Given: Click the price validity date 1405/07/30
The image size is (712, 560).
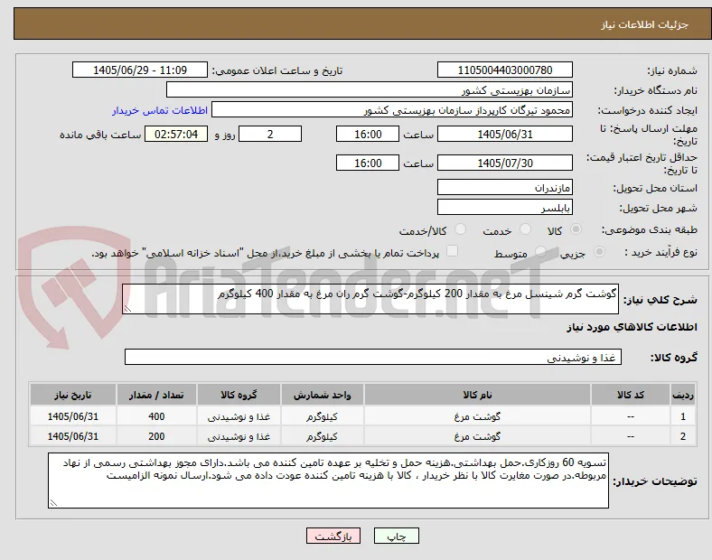Looking at the screenshot, I should tap(505, 163).
